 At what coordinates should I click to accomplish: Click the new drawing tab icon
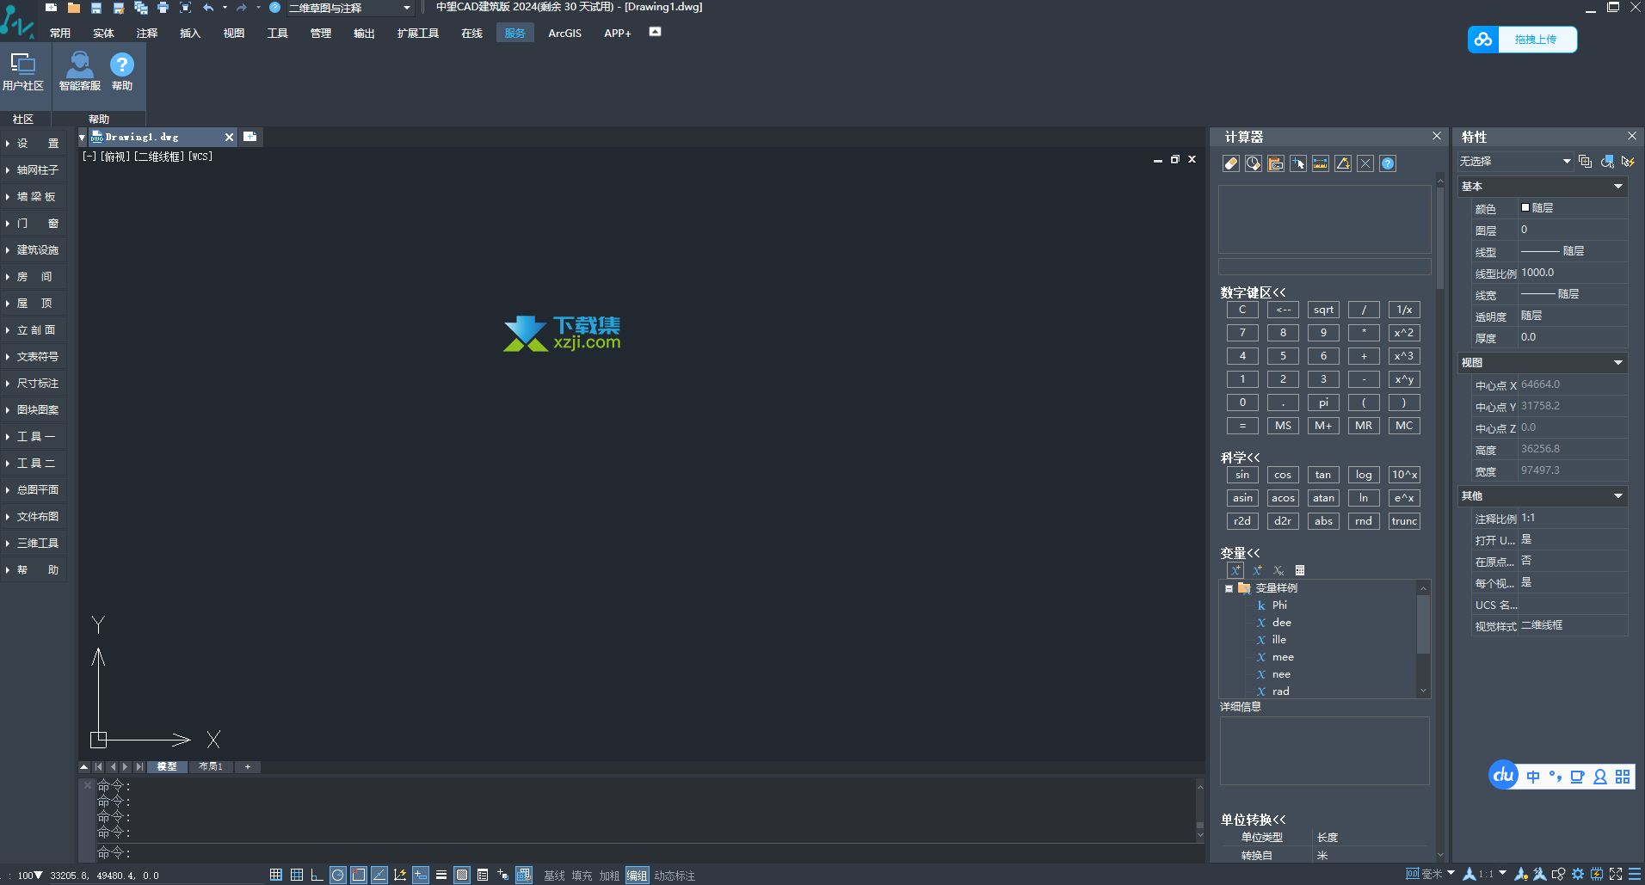250,137
